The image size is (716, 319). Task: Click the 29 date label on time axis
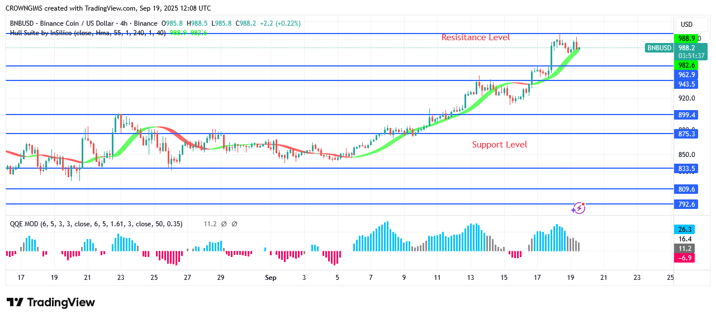pyautogui.click(x=221, y=277)
